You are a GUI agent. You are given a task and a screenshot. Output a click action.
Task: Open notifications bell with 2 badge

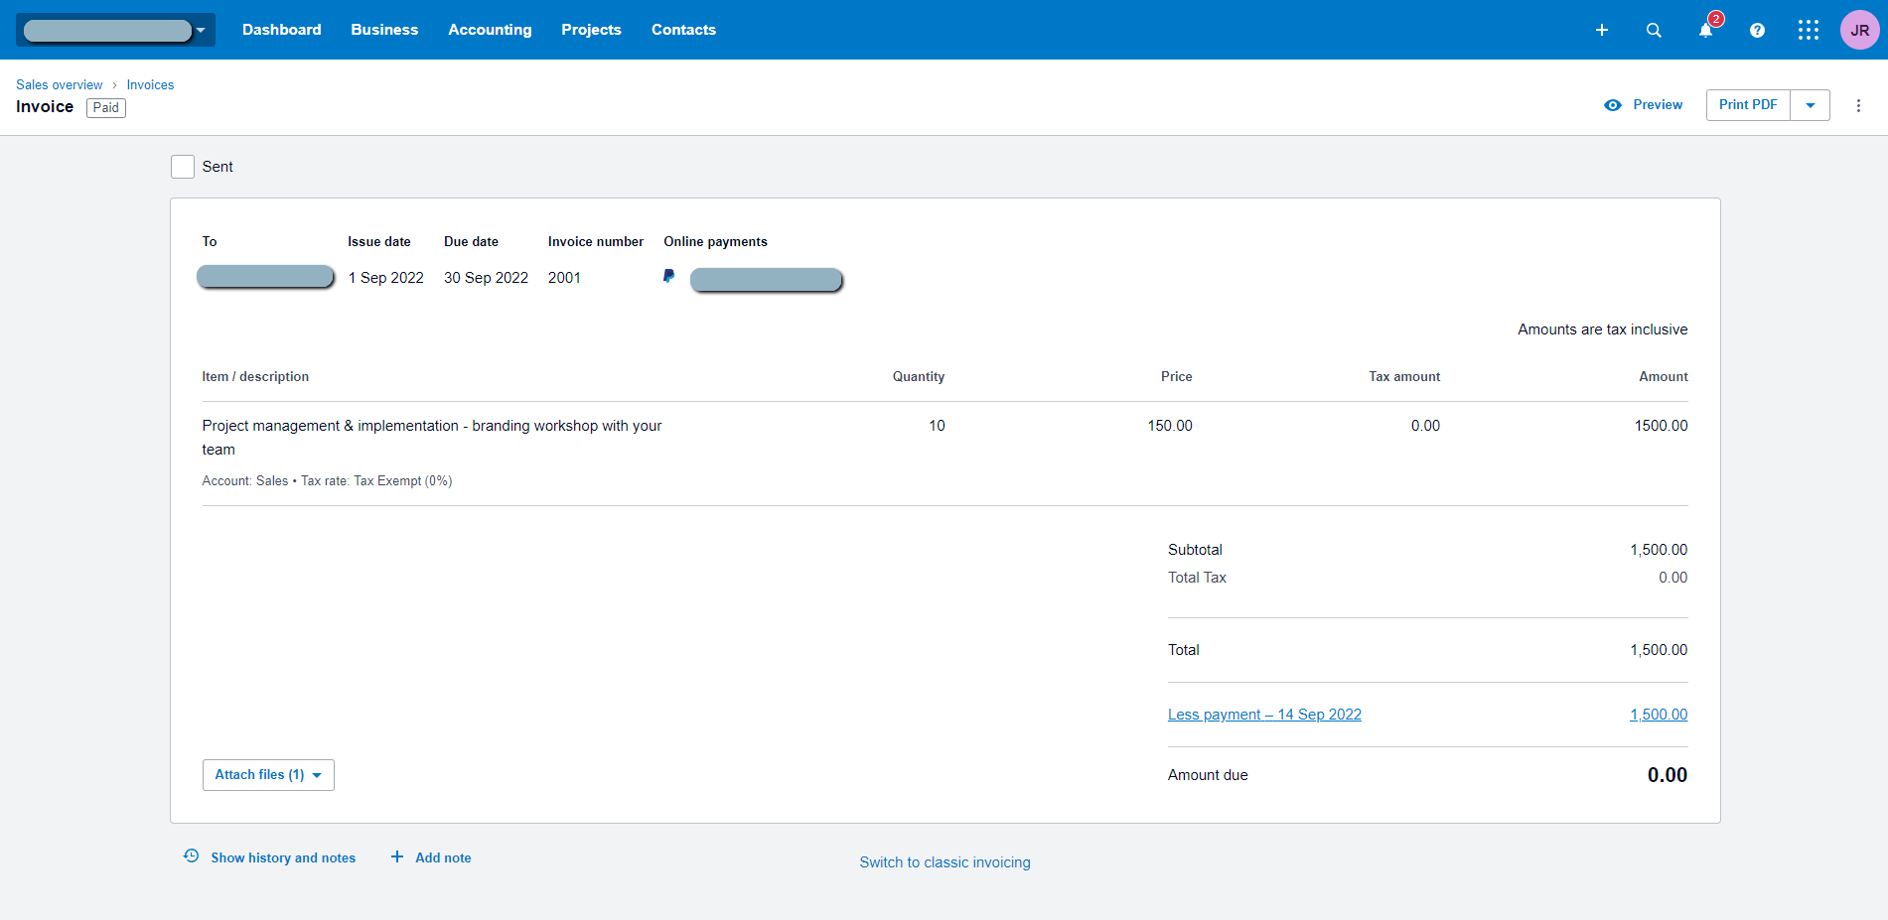click(x=1706, y=29)
